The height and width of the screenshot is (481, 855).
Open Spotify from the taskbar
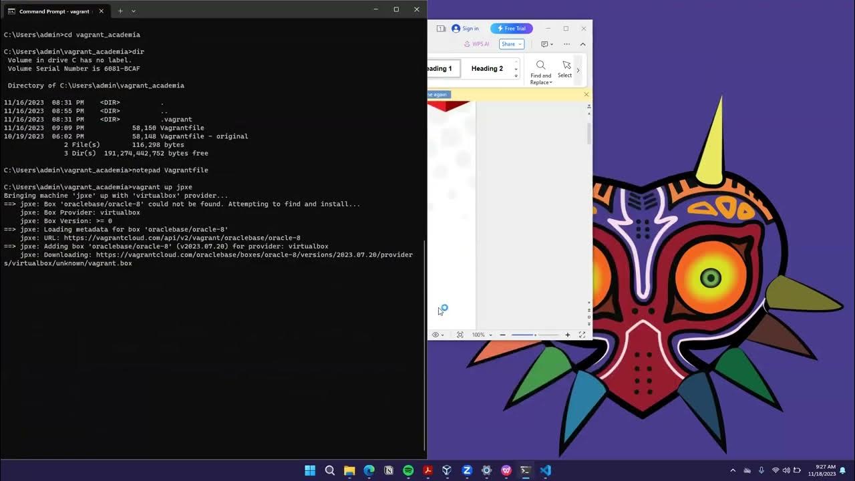pos(408,470)
